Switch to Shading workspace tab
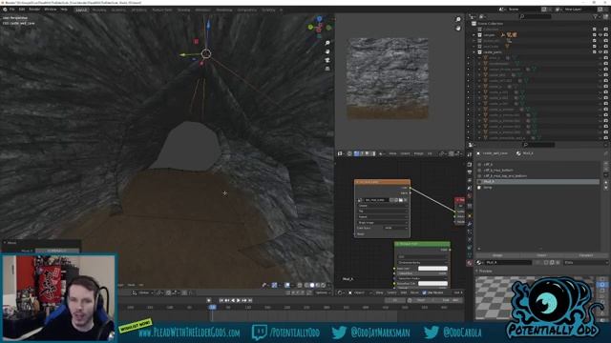The height and width of the screenshot is (343, 611). click(183, 10)
